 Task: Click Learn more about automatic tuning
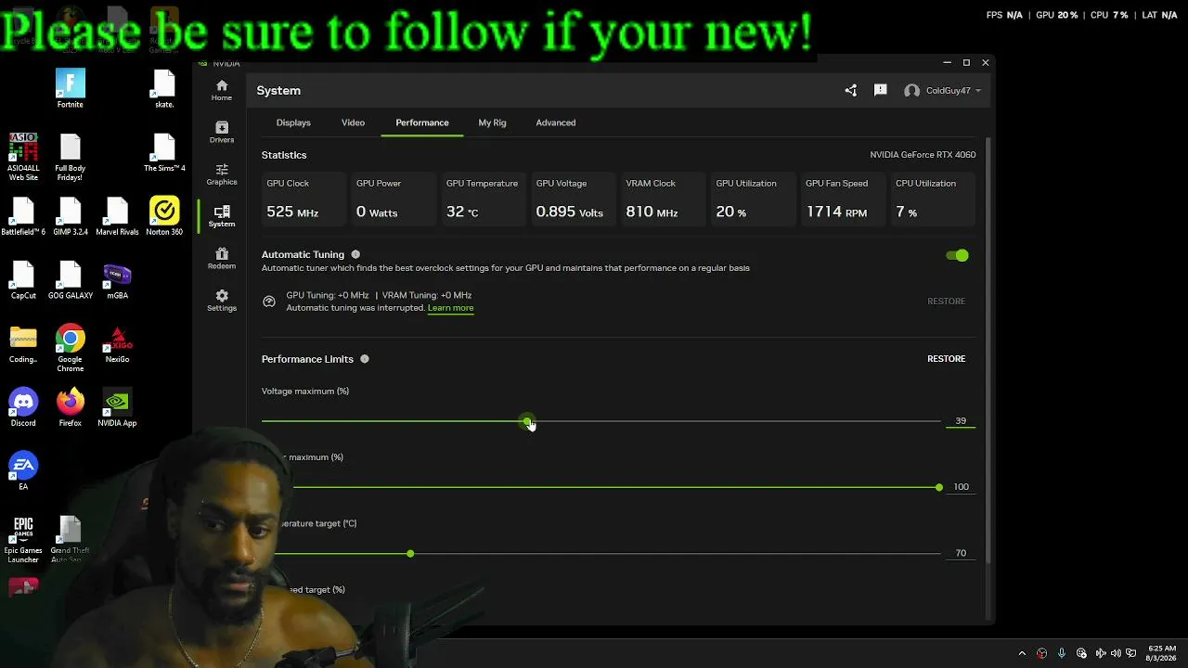[x=450, y=308]
